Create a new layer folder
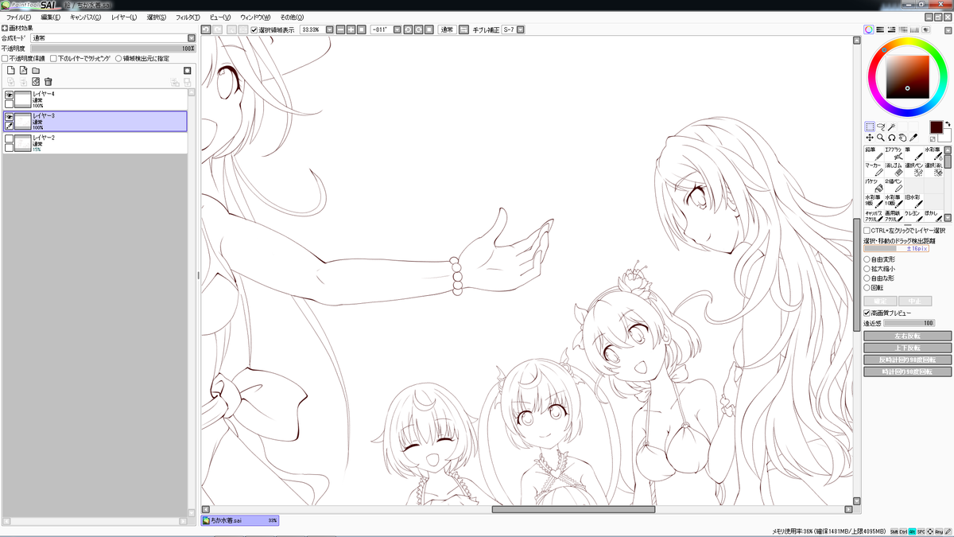This screenshot has height=537, width=954. coord(36,70)
